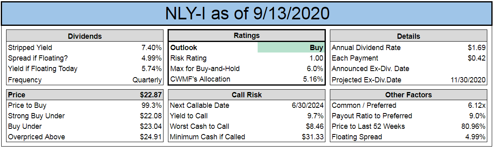This screenshot has height=149, width=495.
Task: Select the green Buy outlook cell
Action: [x=291, y=48]
